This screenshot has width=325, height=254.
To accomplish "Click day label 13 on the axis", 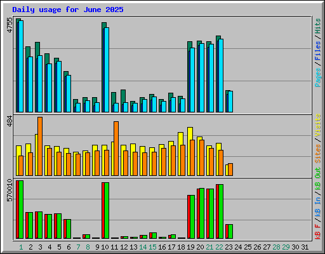I will (133, 247).
